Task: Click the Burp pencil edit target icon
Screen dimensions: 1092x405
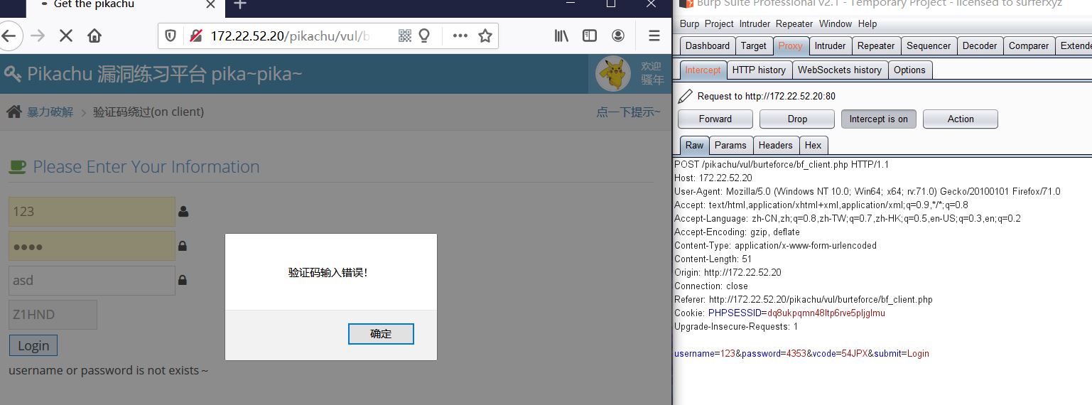Action: (x=685, y=96)
